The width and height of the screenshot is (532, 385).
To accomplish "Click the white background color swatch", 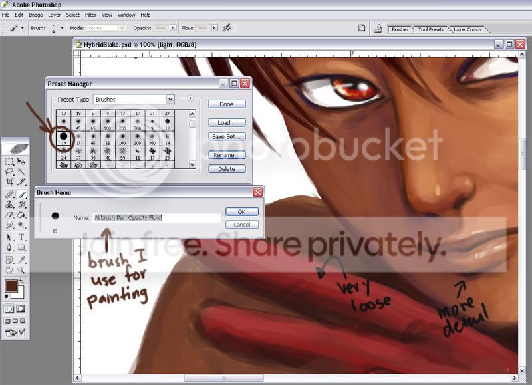I will 20,293.
